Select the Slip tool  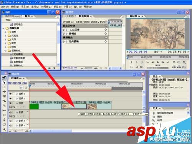pyautogui.click(x=4, y=110)
